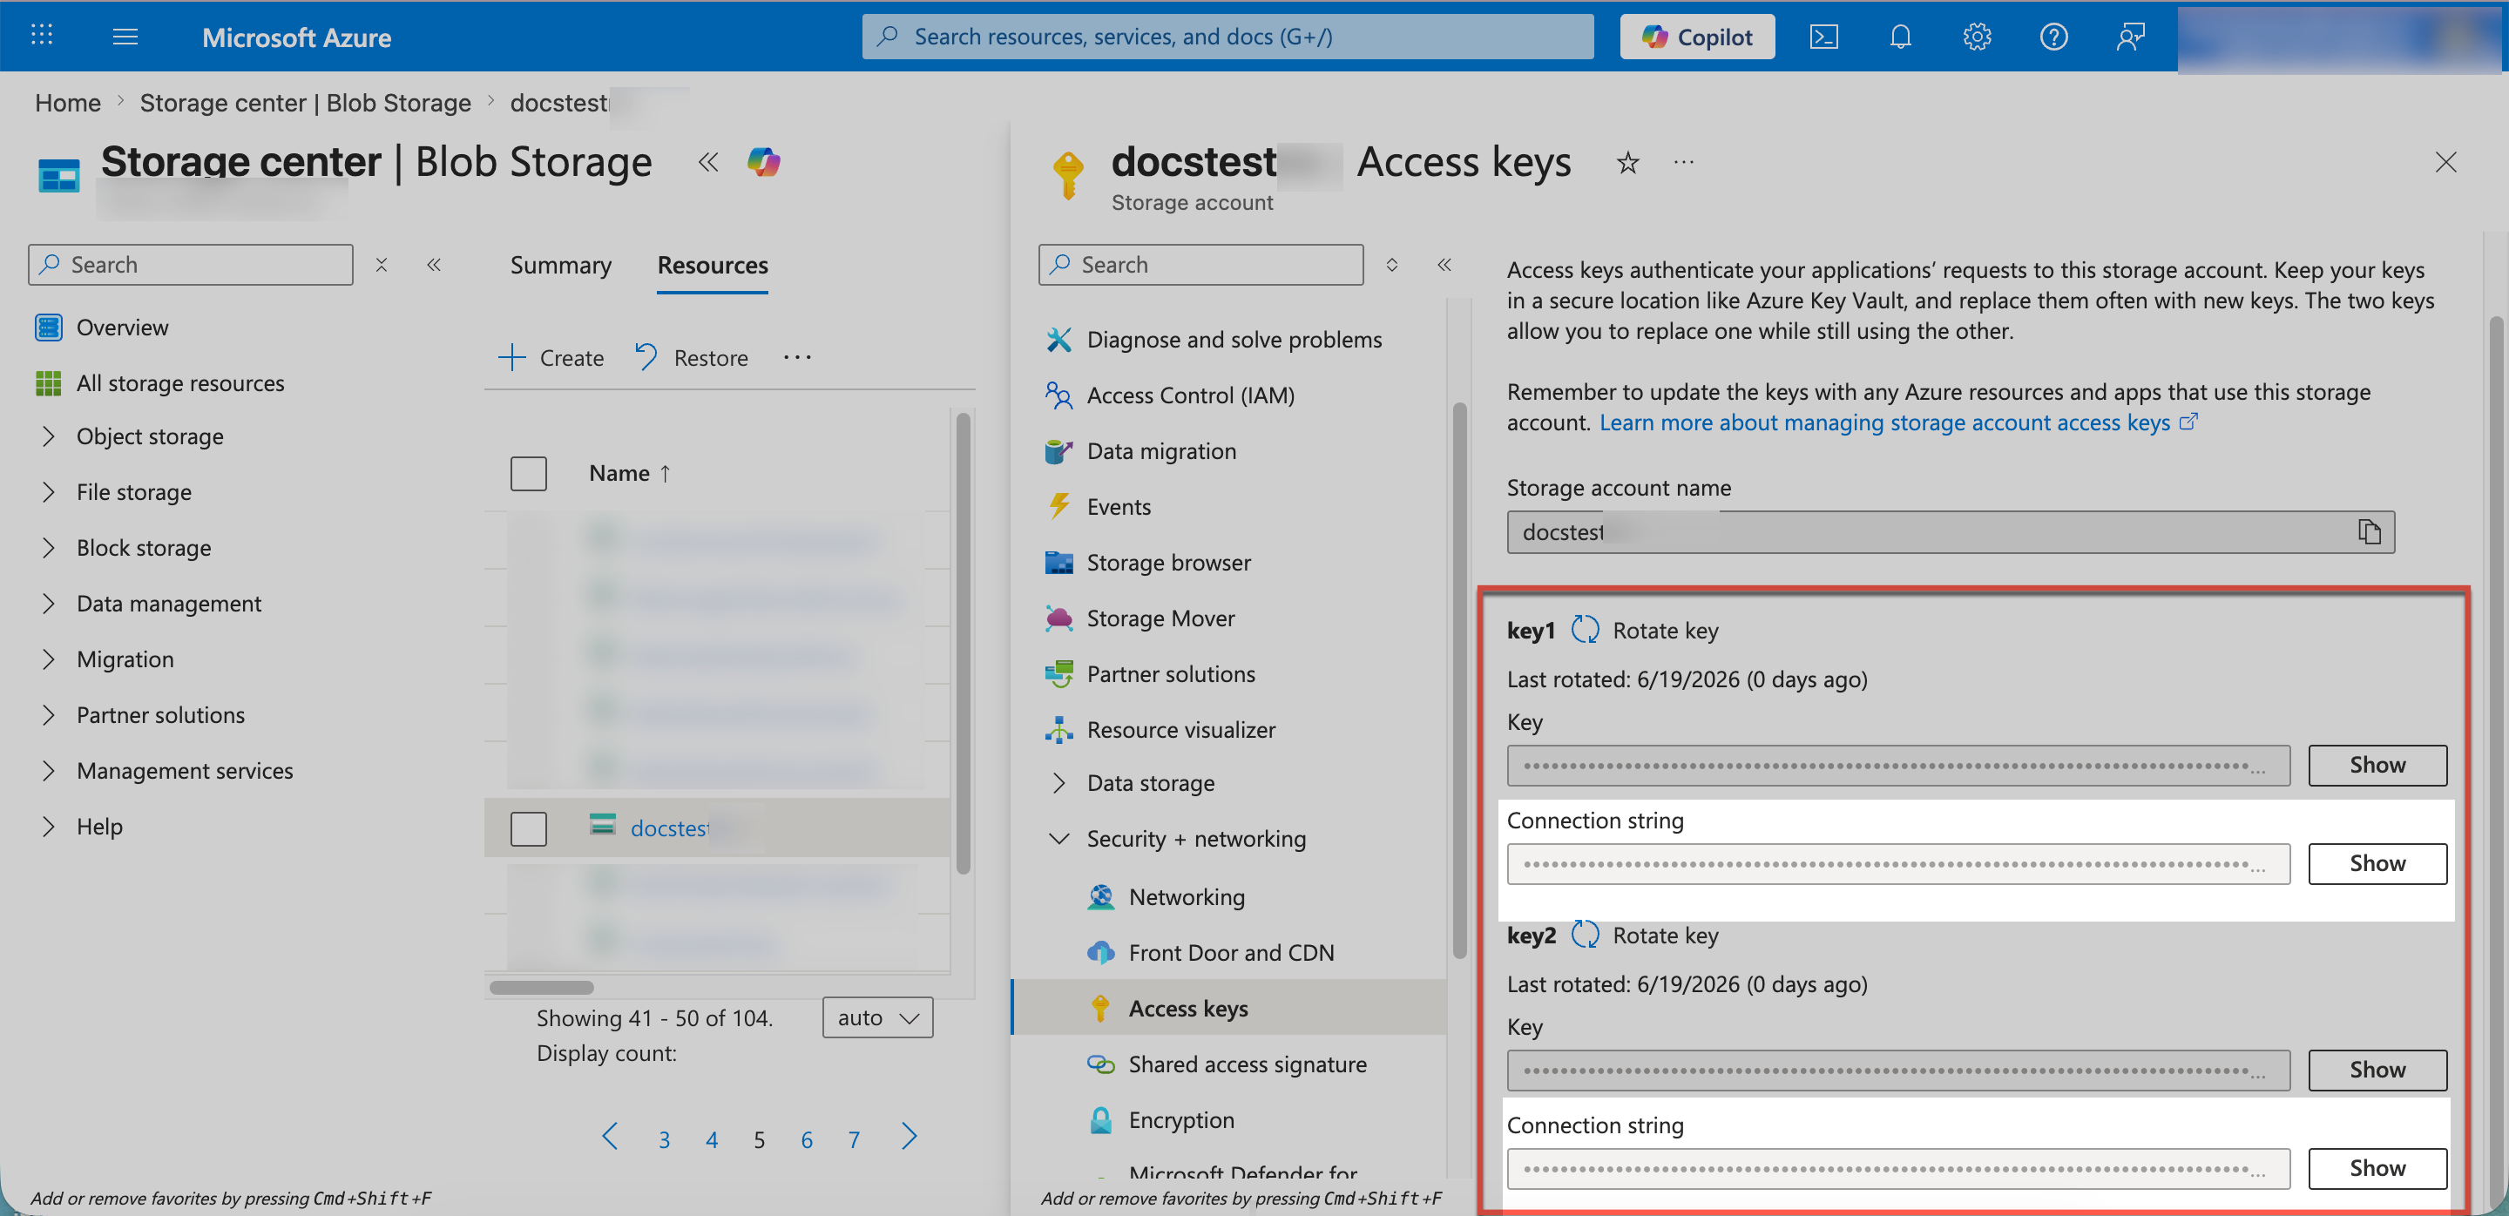Click Create in the resources toolbar
The width and height of the screenshot is (2509, 1216).
[551, 357]
